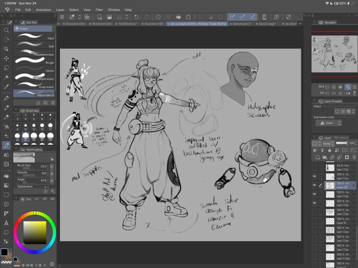Screen dimensions: 358x268
Task: Delete layer using the trash icon
Action: point(354,157)
